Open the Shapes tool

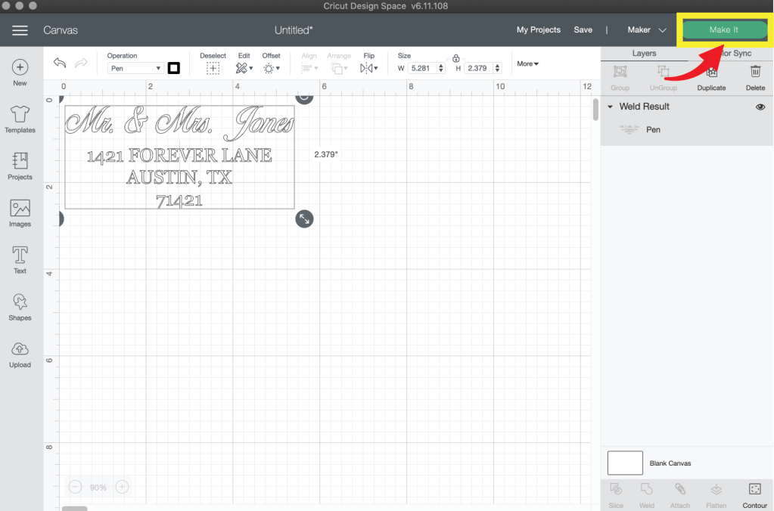20,302
